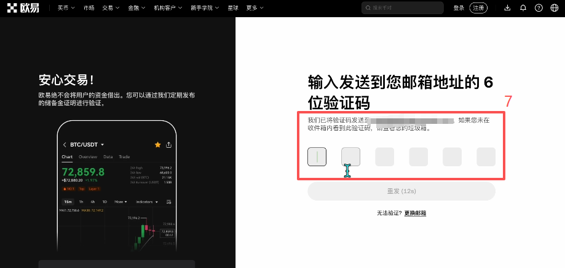The image size is (565, 268).
Task: Select the 1D timeframe in mockup
Action: [105, 202]
